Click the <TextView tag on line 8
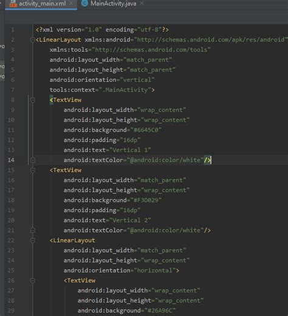This screenshot has height=316, width=288. tap(66, 100)
